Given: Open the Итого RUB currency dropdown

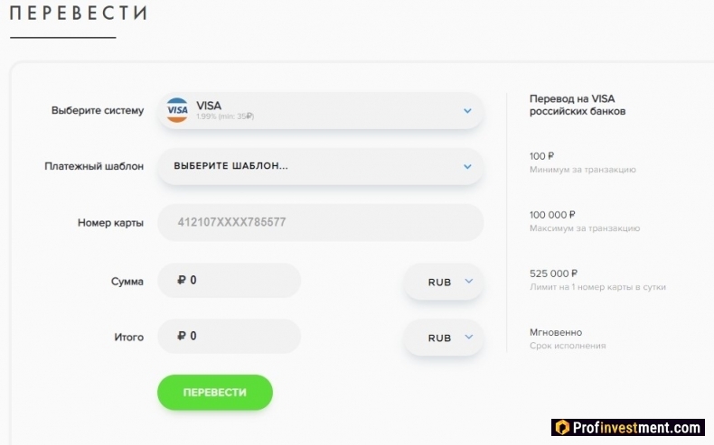Looking at the screenshot, I should tap(443, 338).
